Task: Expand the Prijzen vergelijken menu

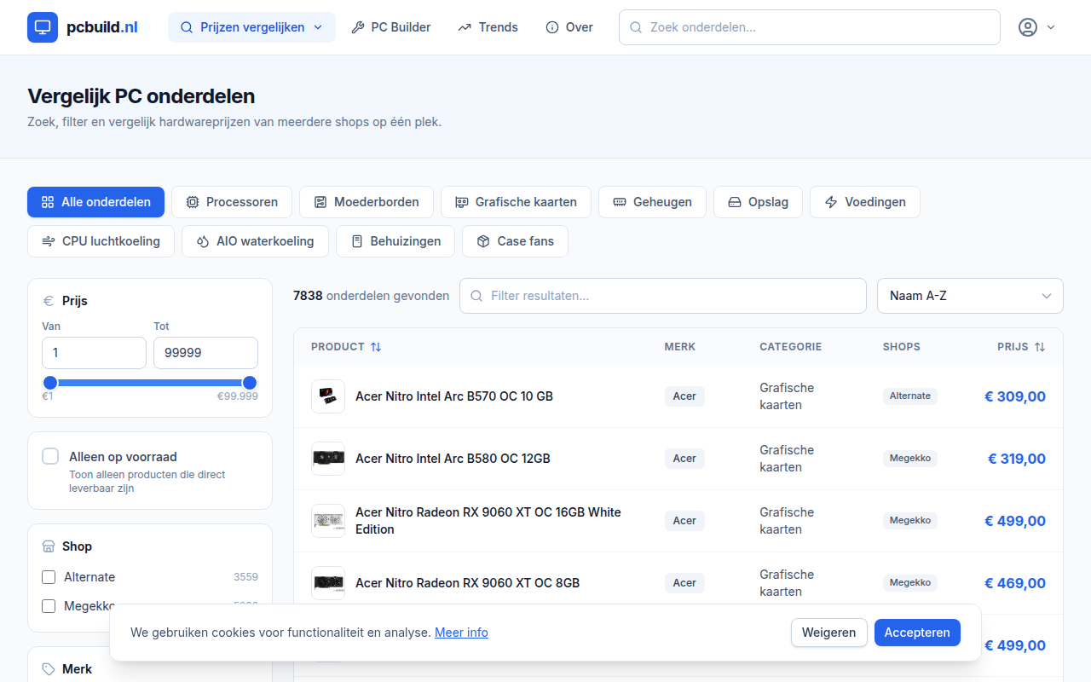Action: 251,27
